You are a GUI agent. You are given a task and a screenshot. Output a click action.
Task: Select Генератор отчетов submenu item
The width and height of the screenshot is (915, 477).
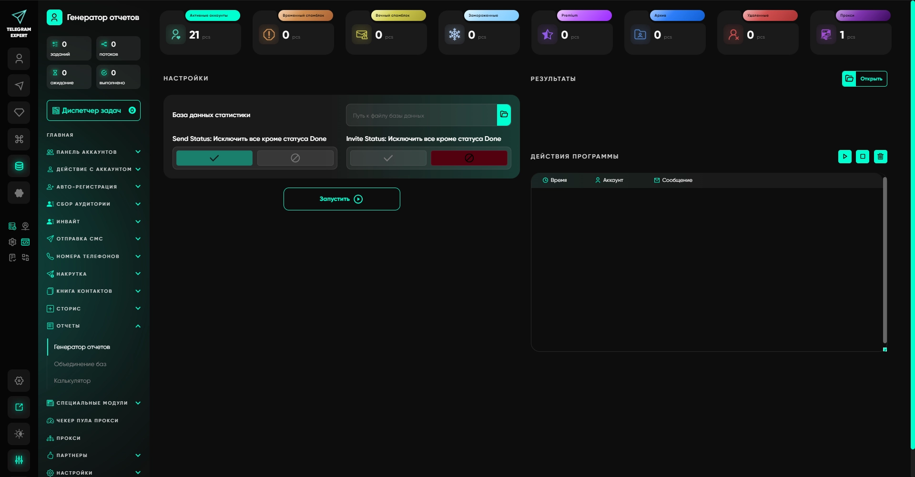coord(82,347)
